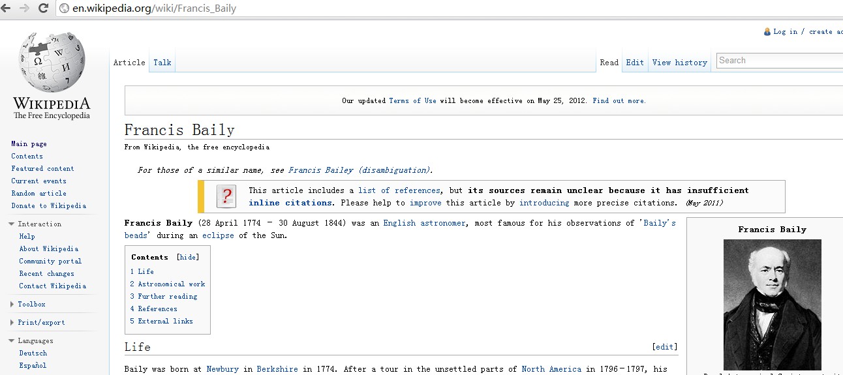Open the Help sidebar link
843x375 pixels.
tap(27, 236)
